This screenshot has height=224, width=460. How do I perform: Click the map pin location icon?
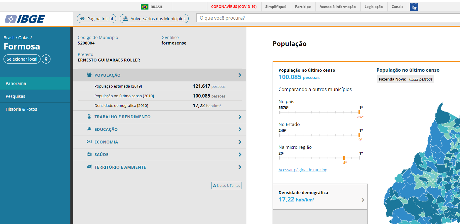(46, 59)
